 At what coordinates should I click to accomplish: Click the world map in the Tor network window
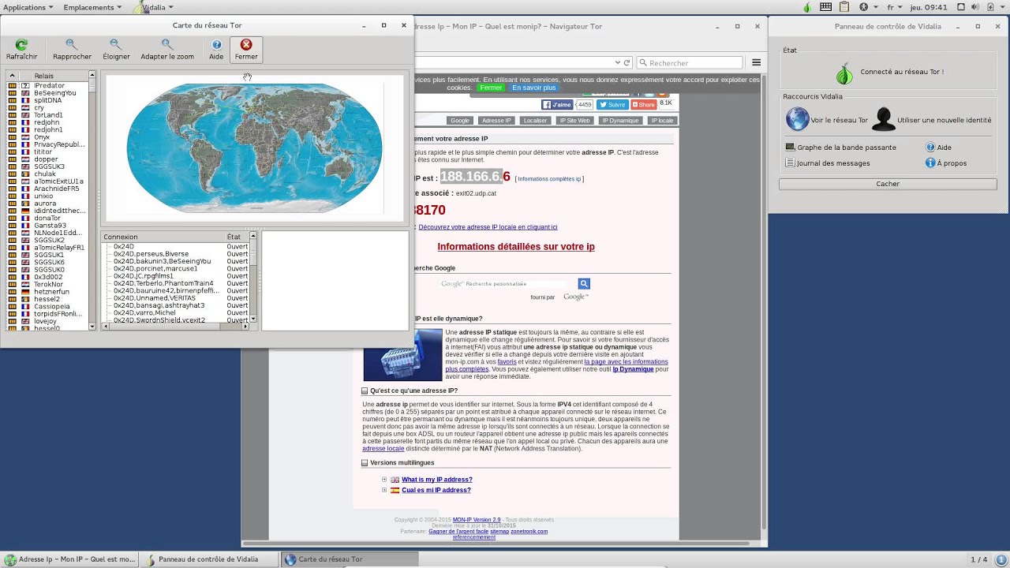(254, 148)
